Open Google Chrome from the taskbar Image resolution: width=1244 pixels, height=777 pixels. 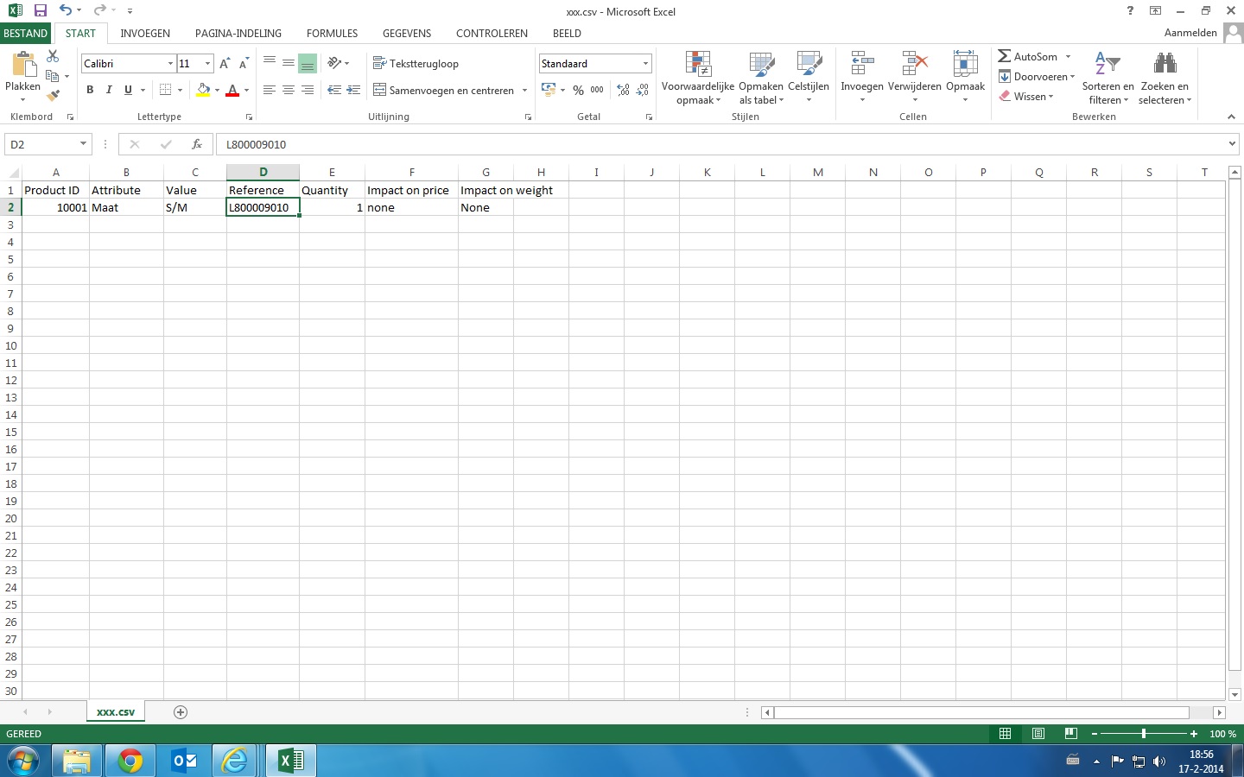point(130,761)
